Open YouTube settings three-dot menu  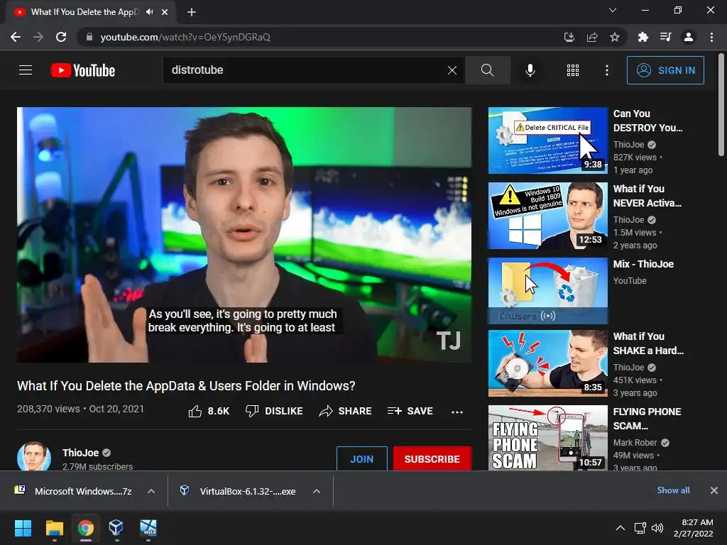606,70
